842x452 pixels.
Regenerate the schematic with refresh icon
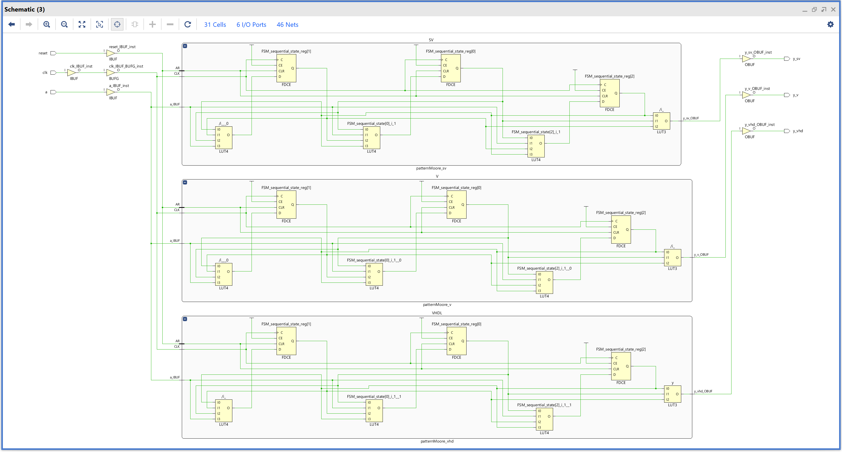(x=188, y=24)
